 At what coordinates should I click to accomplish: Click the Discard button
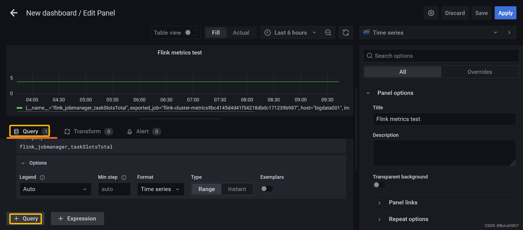click(455, 13)
